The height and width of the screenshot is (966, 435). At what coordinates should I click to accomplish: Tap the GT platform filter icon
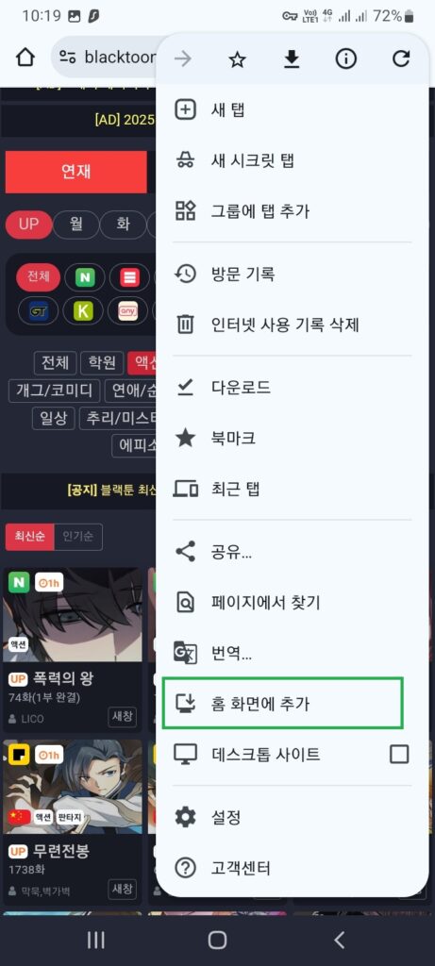38,311
